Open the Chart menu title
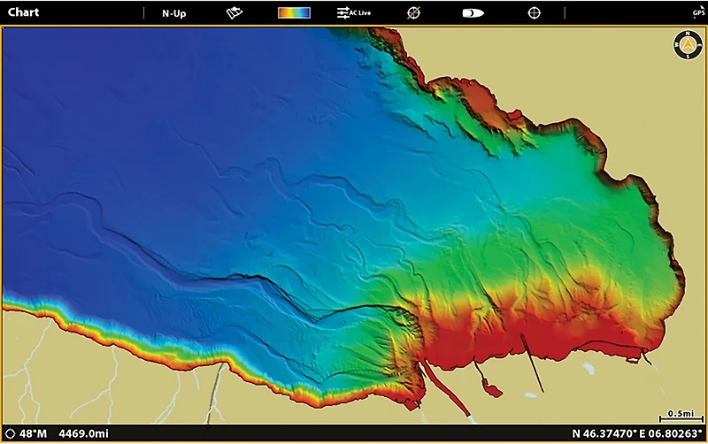 click(x=23, y=12)
